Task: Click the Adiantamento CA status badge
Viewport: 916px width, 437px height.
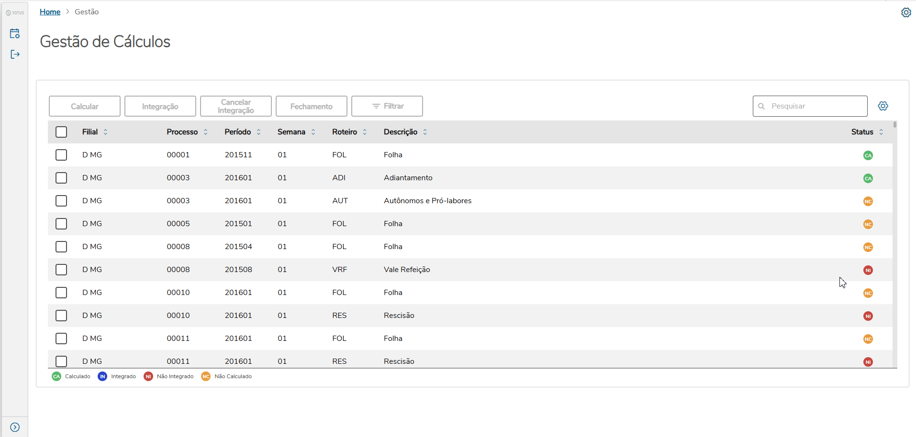Action: tap(868, 178)
